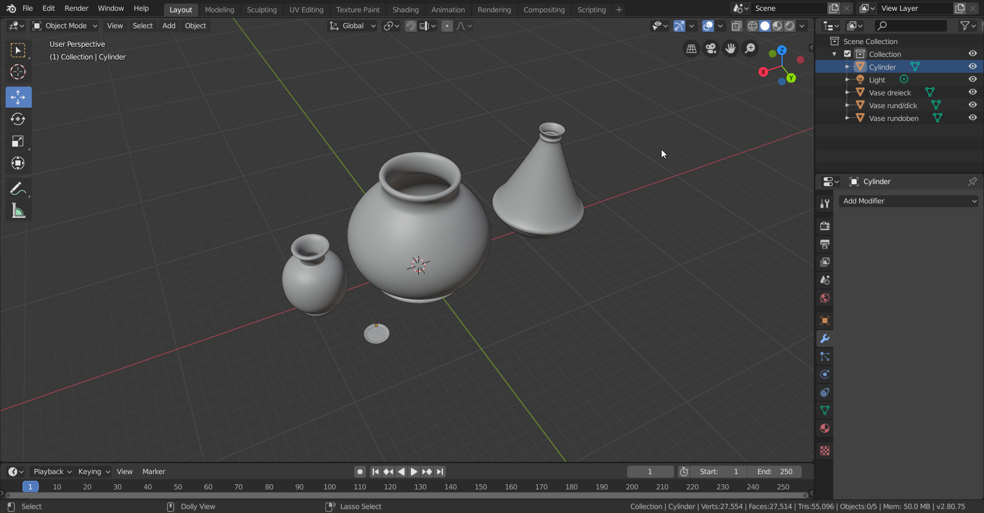Toggle Collection visibility eye
This screenshot has width=984, height=513.
(972, 54)
